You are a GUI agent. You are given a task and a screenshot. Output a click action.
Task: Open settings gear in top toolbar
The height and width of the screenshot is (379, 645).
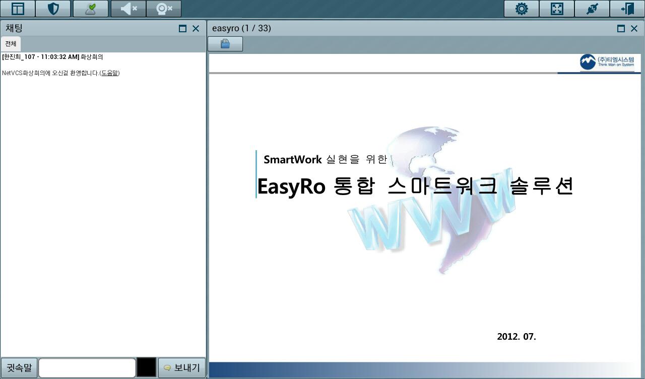pos(522,9)
